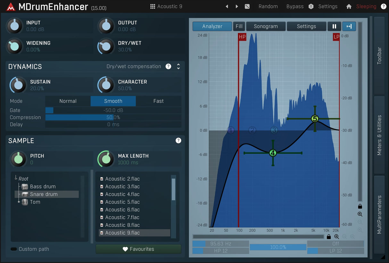This screenshot has width=389, height=263.
Task: Click the lock icon below the level meter
Action: point(360,206)
